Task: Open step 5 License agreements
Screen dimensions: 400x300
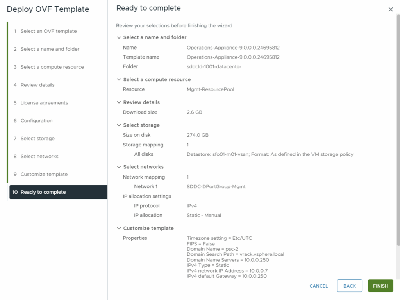Action: pos(44,103)
